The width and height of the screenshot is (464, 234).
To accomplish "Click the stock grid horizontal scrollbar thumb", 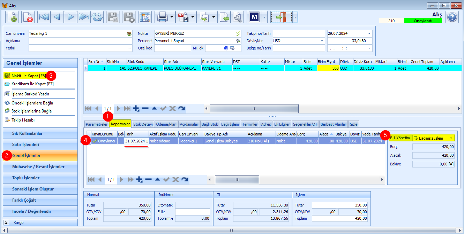I will click(x=254, y=109).
